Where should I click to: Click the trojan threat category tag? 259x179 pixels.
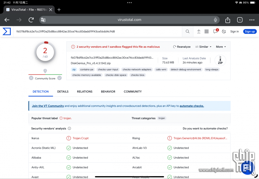pos(161,118)
